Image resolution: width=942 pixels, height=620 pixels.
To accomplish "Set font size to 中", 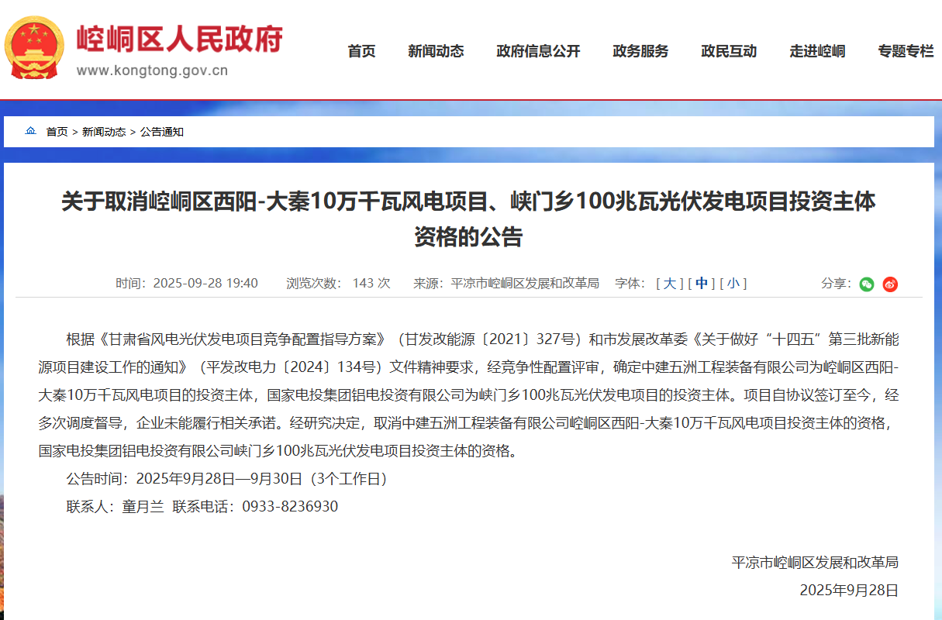I will point(702,284).
